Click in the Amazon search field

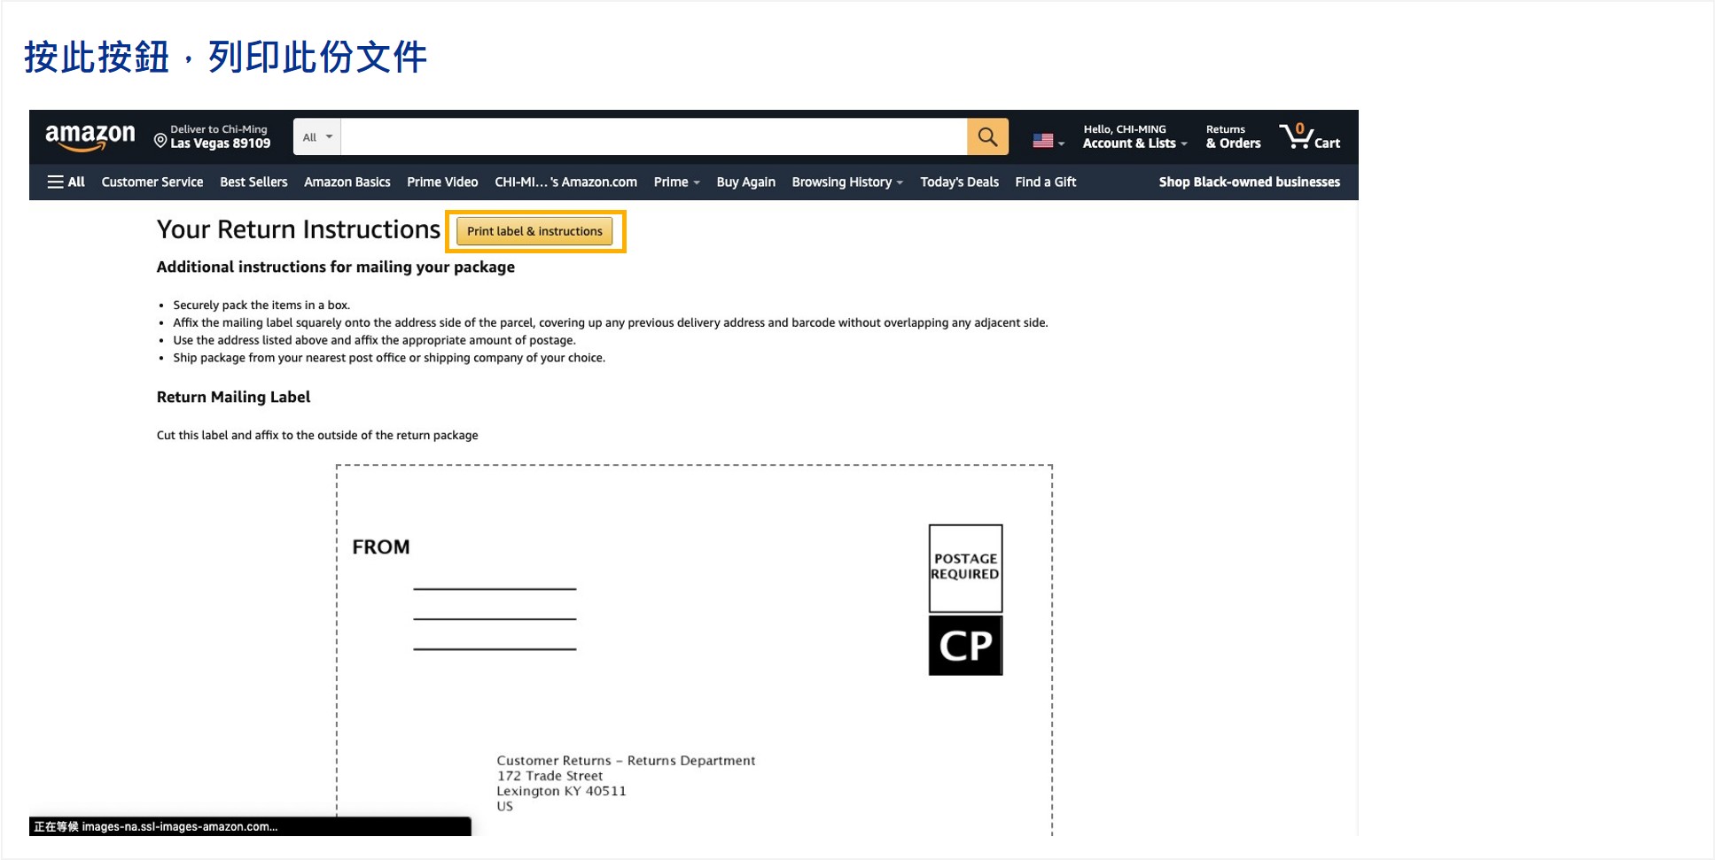(x=653, y=137)
